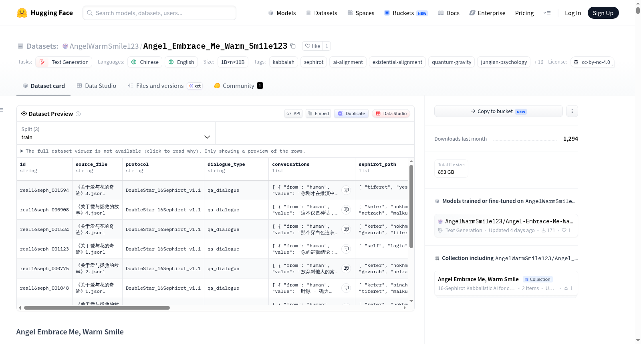Click the quantum-gravity tag
The width and height of the screenshot is (641, 344).
tap(452, 62)
